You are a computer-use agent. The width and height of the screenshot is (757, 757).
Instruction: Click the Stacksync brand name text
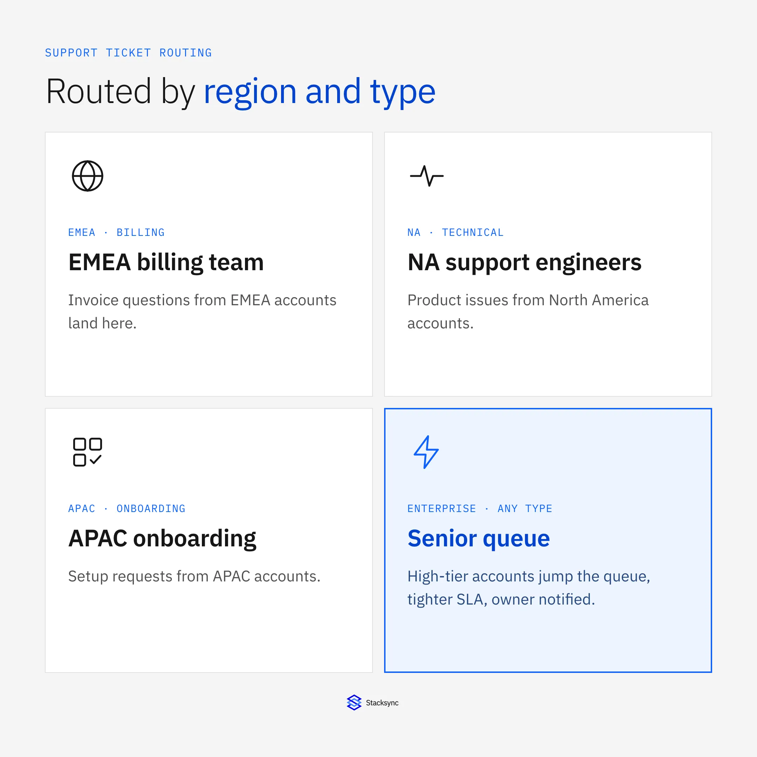382,703
